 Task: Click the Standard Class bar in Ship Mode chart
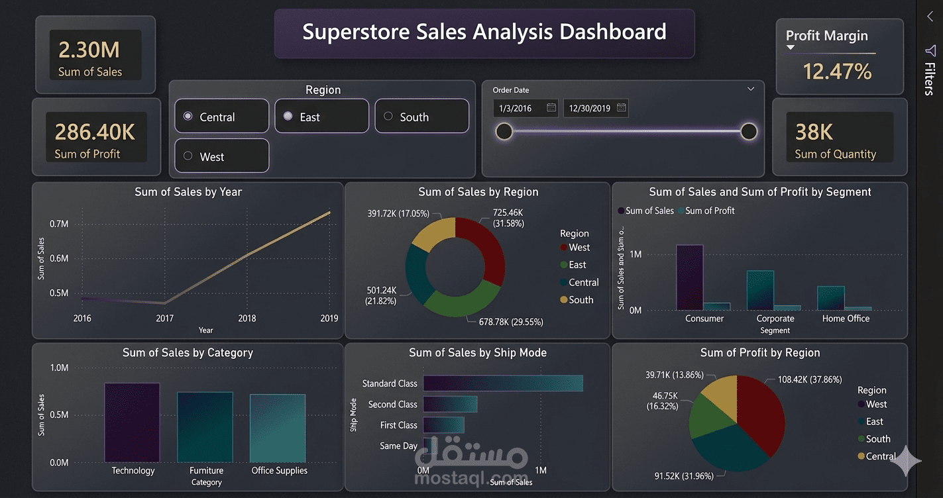pyautogui.click(x=503, y=383)
